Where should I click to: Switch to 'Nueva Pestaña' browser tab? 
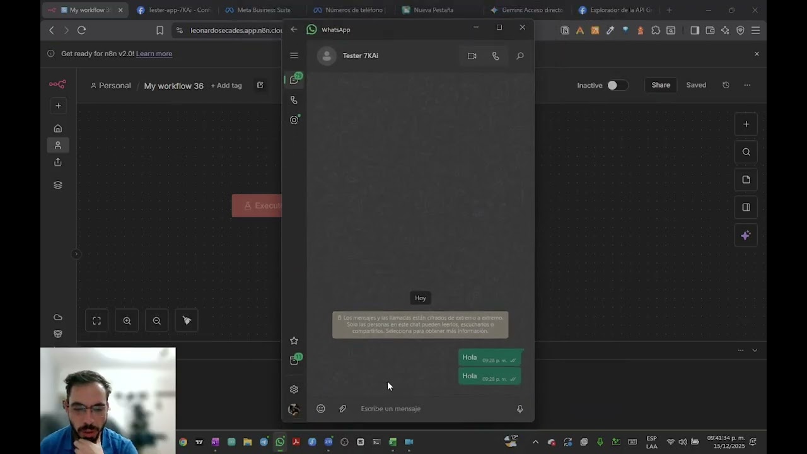(x=434, y=10)
